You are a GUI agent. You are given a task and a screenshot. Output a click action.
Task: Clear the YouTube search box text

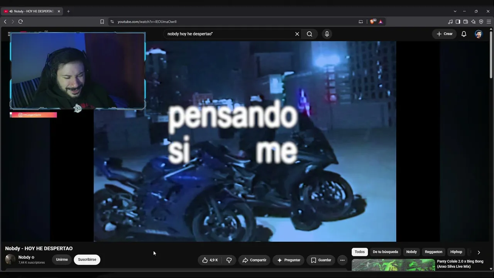(297, 34)
